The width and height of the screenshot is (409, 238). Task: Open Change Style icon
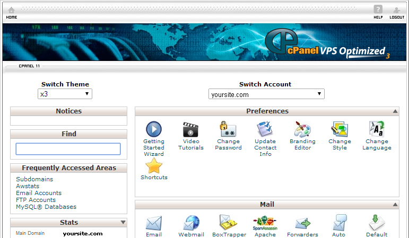click(x=340, y=129)
